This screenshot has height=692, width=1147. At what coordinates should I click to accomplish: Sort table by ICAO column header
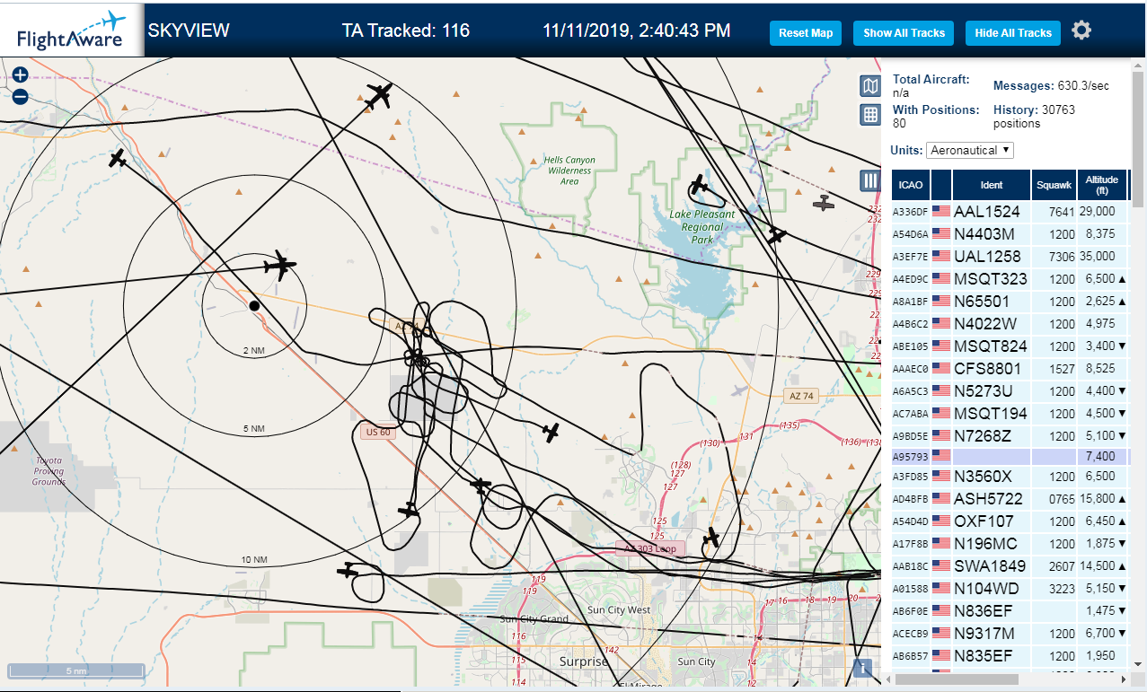click(911, 185)
